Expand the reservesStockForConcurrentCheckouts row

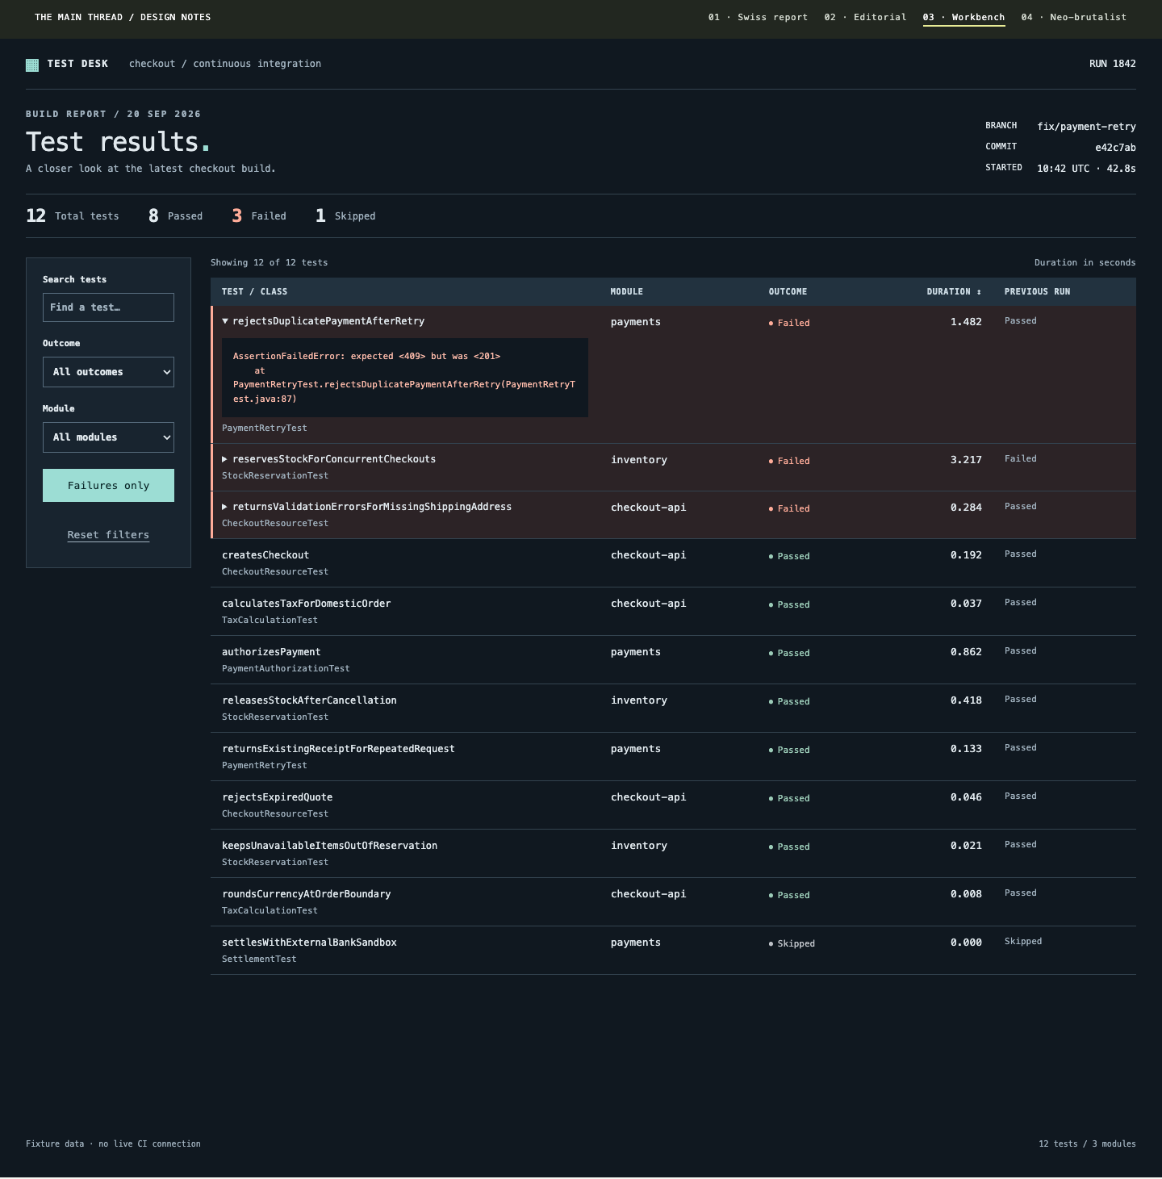pos(225,459)
